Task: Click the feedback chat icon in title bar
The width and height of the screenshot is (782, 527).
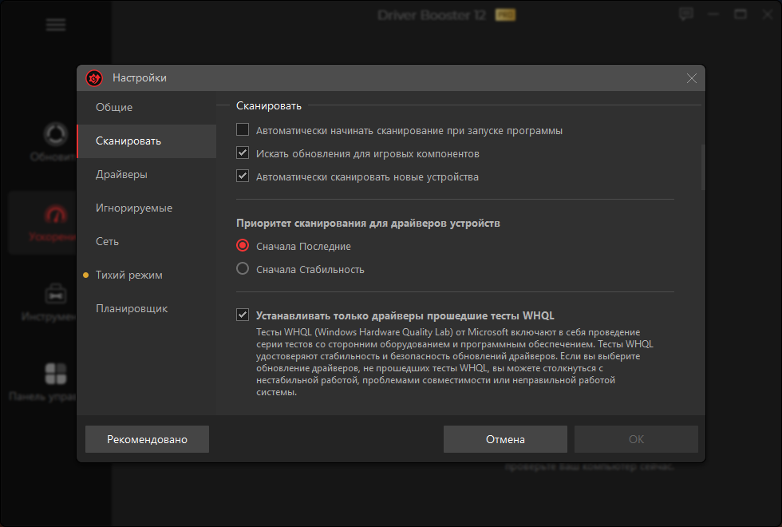Action: tap(685, 14)
